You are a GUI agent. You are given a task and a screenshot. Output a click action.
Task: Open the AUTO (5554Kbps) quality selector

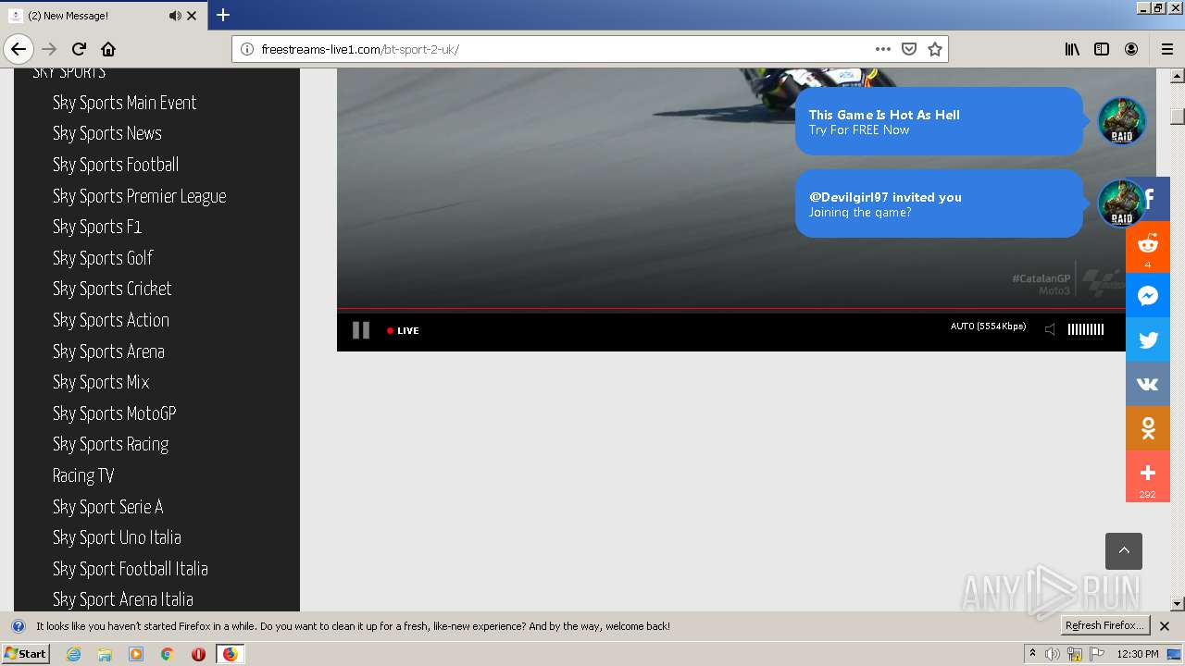(988, 327)
